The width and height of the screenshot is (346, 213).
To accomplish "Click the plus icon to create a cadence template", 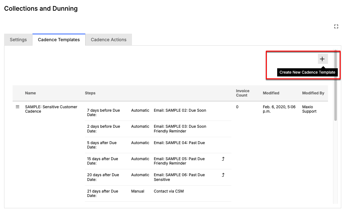I will click(322, 59).
